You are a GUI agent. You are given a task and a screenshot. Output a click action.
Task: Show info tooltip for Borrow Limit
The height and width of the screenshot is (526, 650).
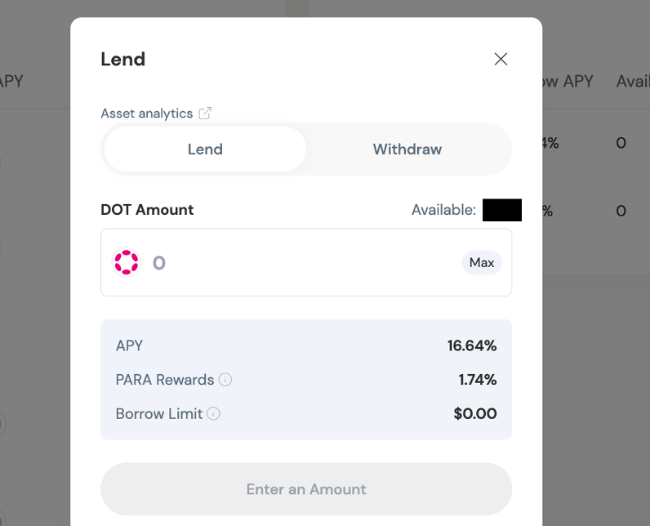coord(214,414)
